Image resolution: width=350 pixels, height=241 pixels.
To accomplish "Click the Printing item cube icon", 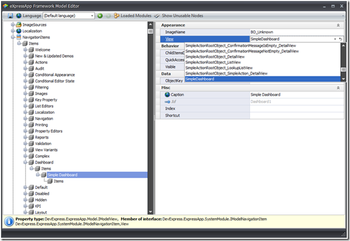I will coord(31,125).
